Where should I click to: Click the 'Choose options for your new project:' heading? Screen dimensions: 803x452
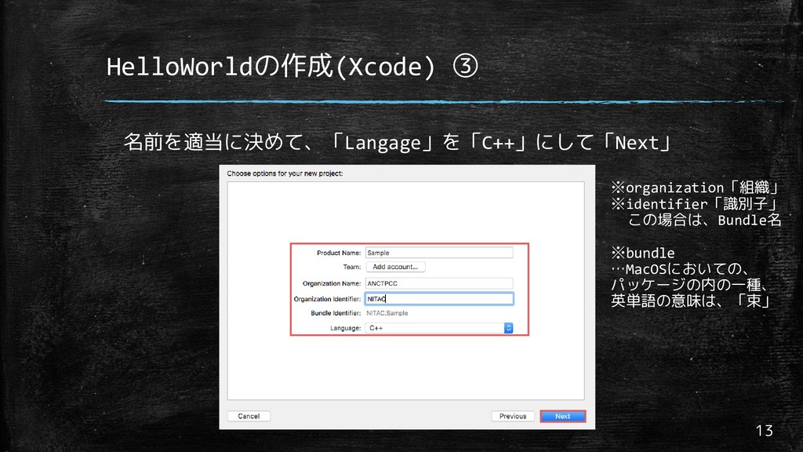click(285, 173)
